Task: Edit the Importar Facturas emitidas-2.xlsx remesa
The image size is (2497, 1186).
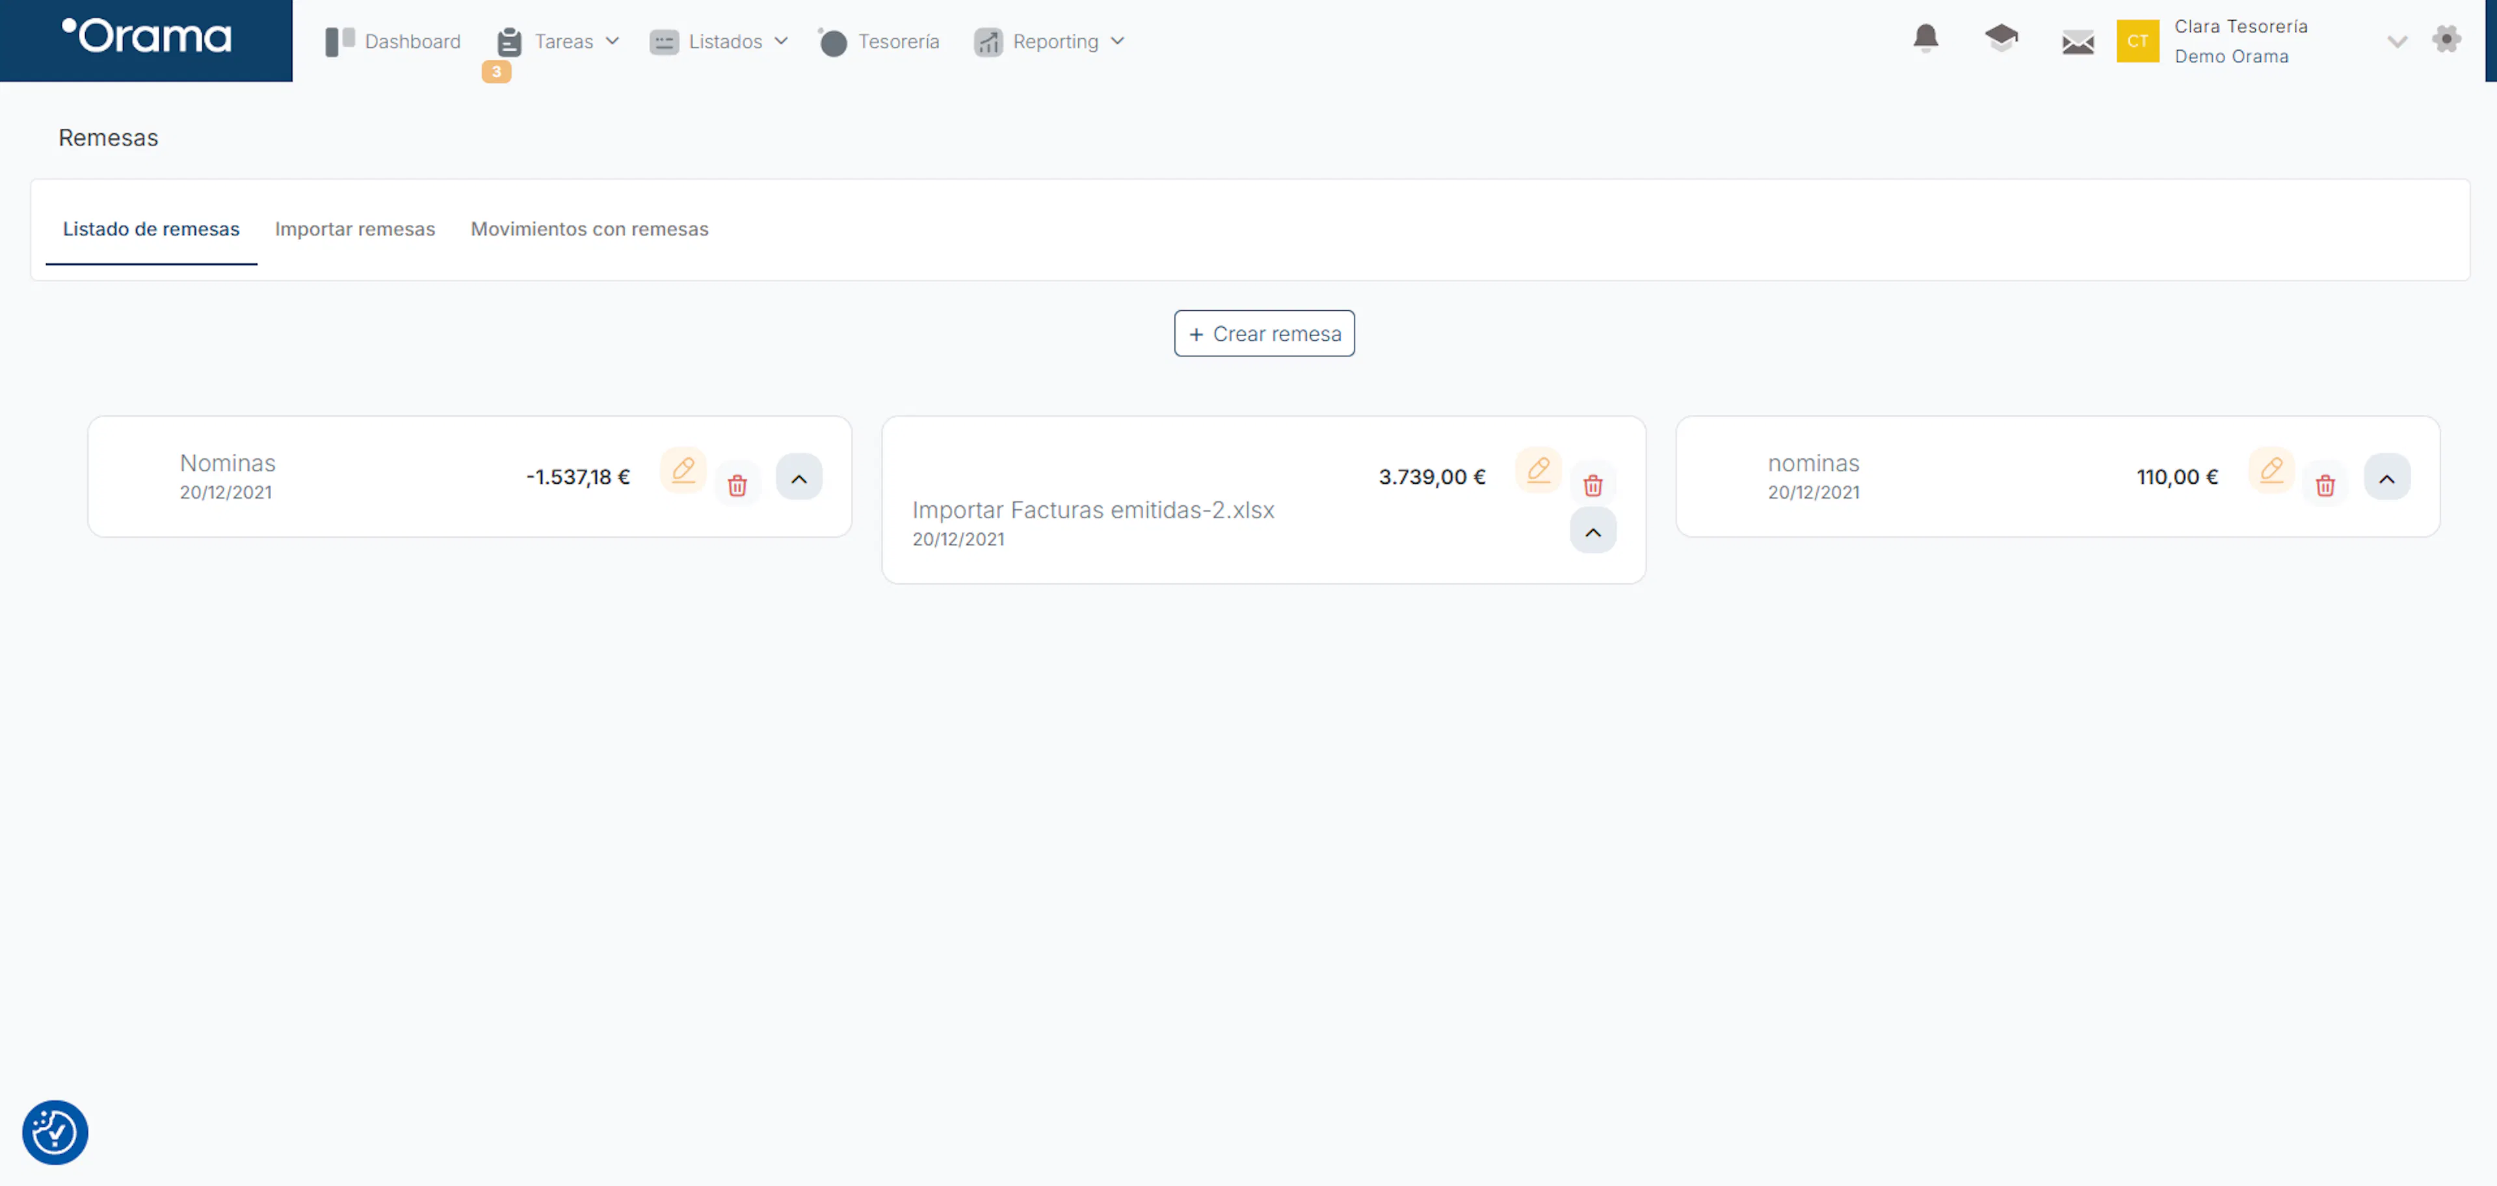Action: click(1539, 470)
